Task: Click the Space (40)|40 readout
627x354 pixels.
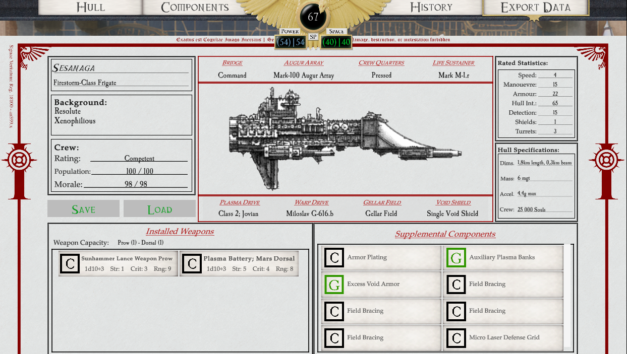Action: click(x=336, y=42)
